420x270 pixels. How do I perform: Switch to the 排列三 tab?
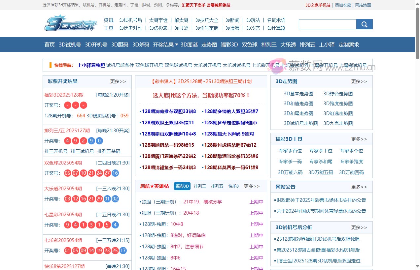click(200, 186)
